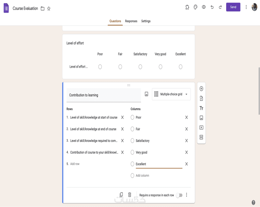Edit row 4 'Contribution of course to your skill'
This screenshot has height=207, width=260.
94,152
